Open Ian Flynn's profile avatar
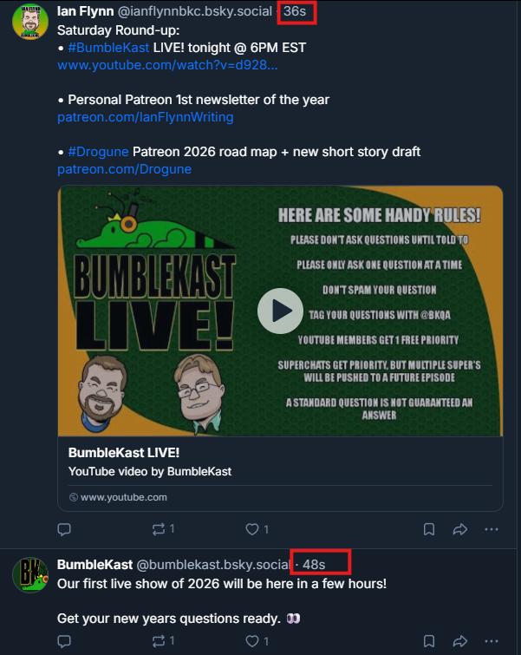Screen dimensions: 521x655 tap(29, 20)
